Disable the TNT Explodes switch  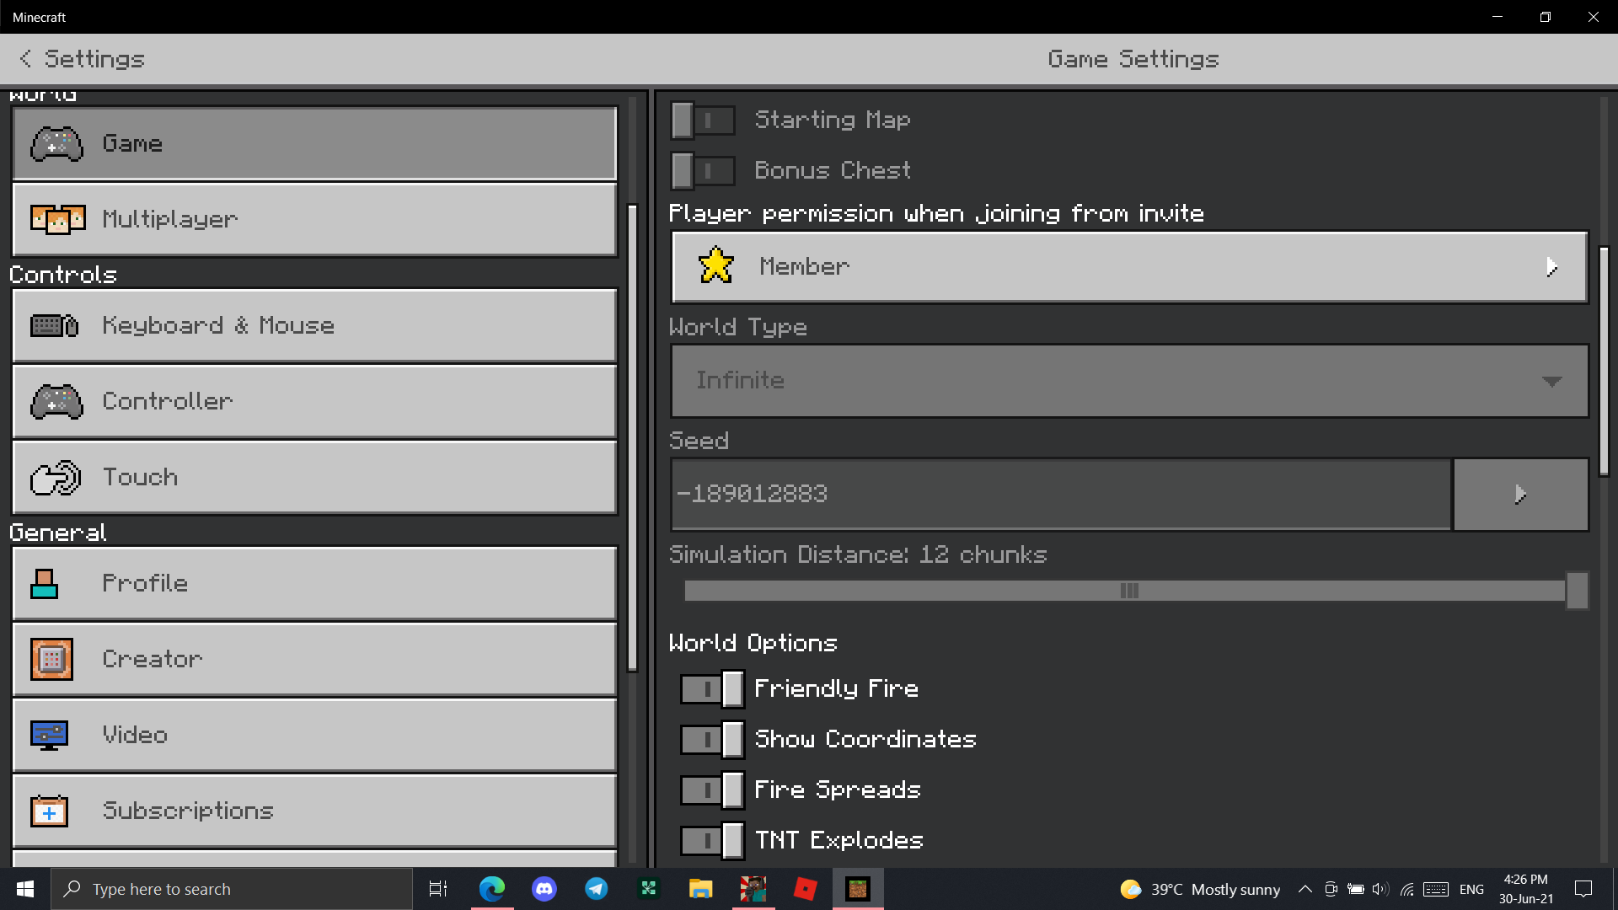point(712,840)
